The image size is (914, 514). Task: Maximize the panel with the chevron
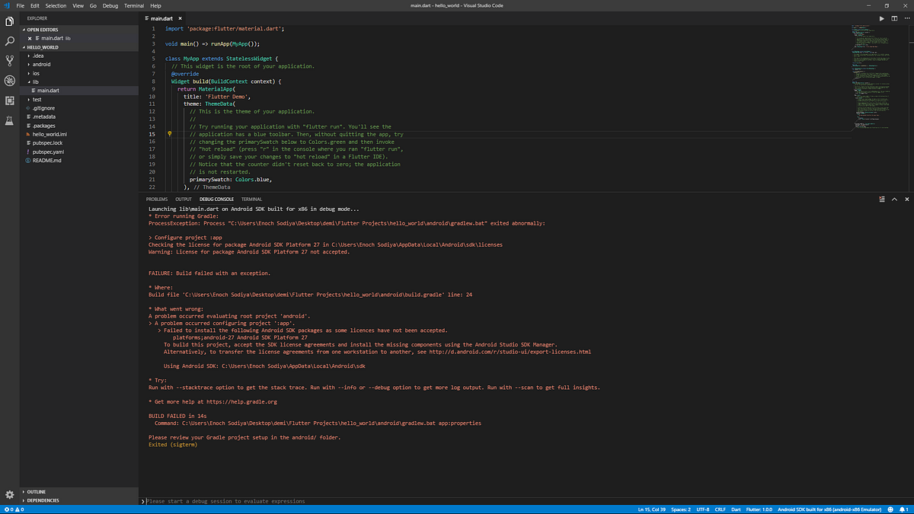point(894,199)
